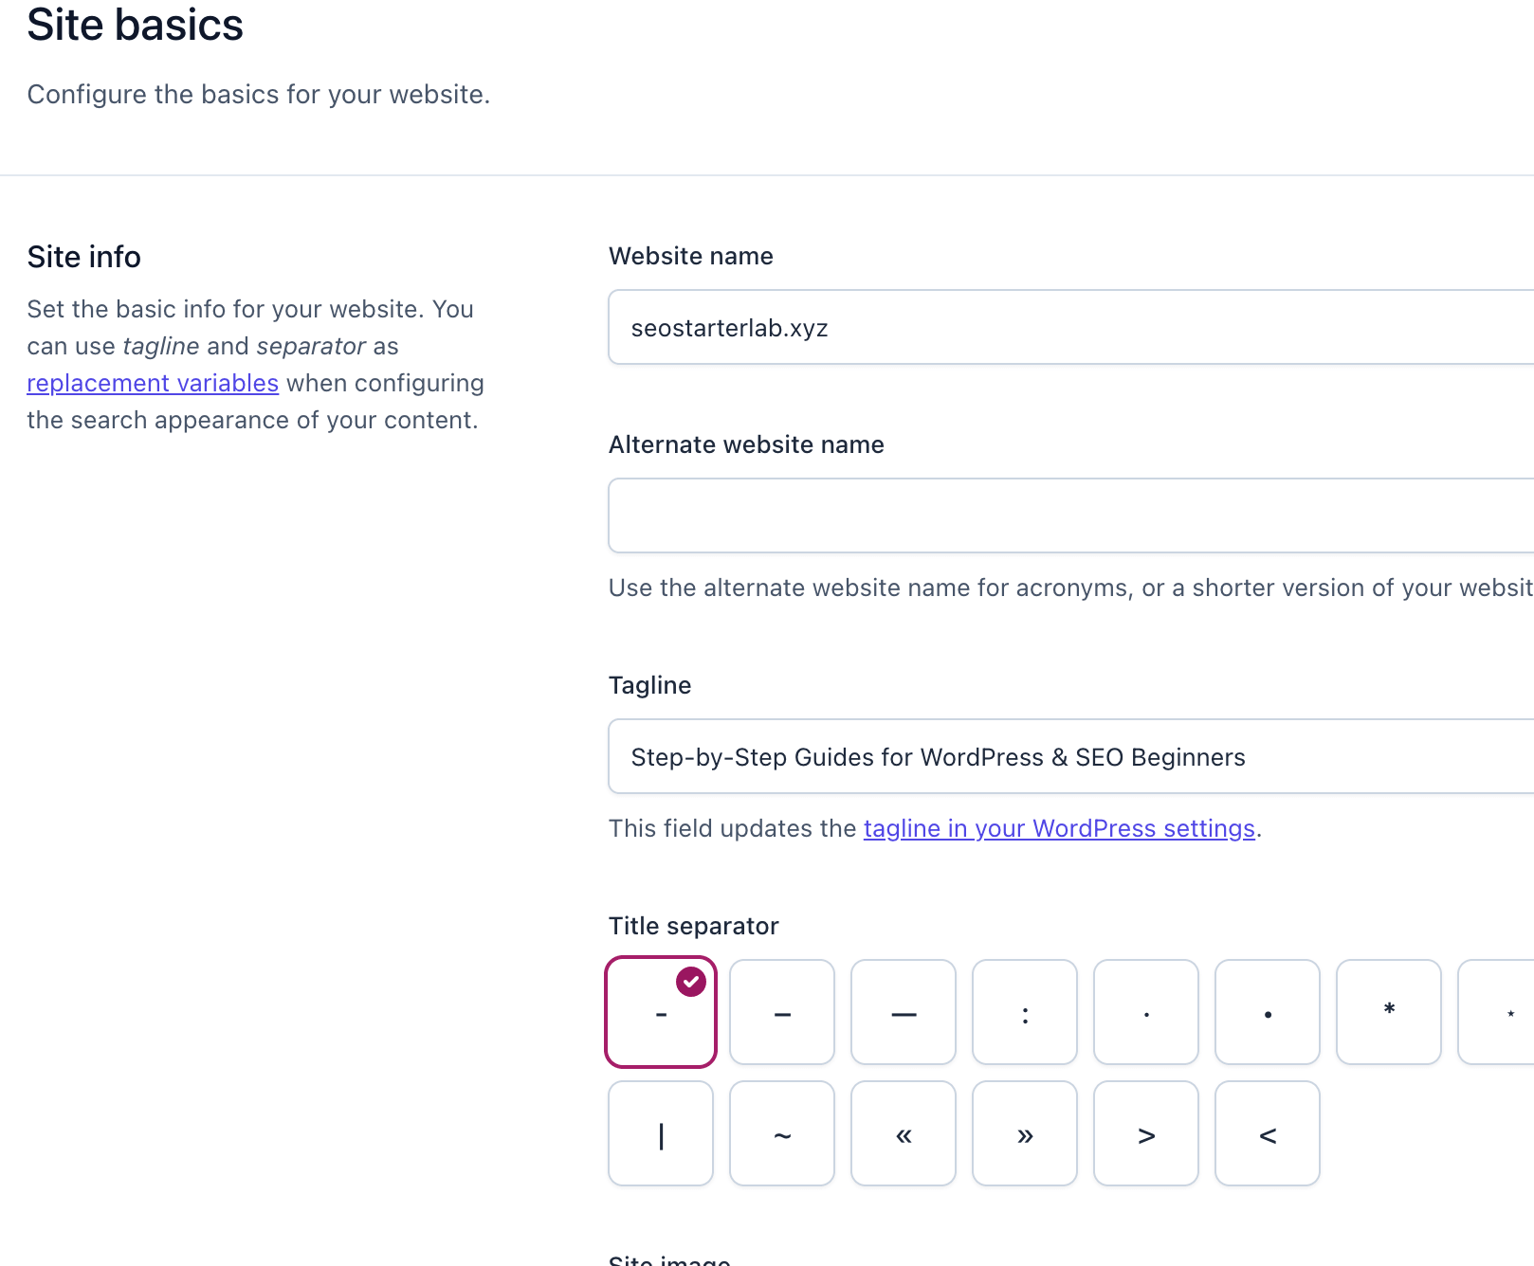This screenshot has width=1534, height=1266.
Task: Select the double left angle quote separator
Action: pyautogui.click(x=904, y=1133)
